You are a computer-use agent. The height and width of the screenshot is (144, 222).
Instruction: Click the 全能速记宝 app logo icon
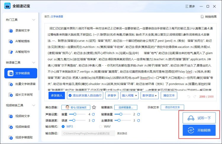[x=7, y=6]
